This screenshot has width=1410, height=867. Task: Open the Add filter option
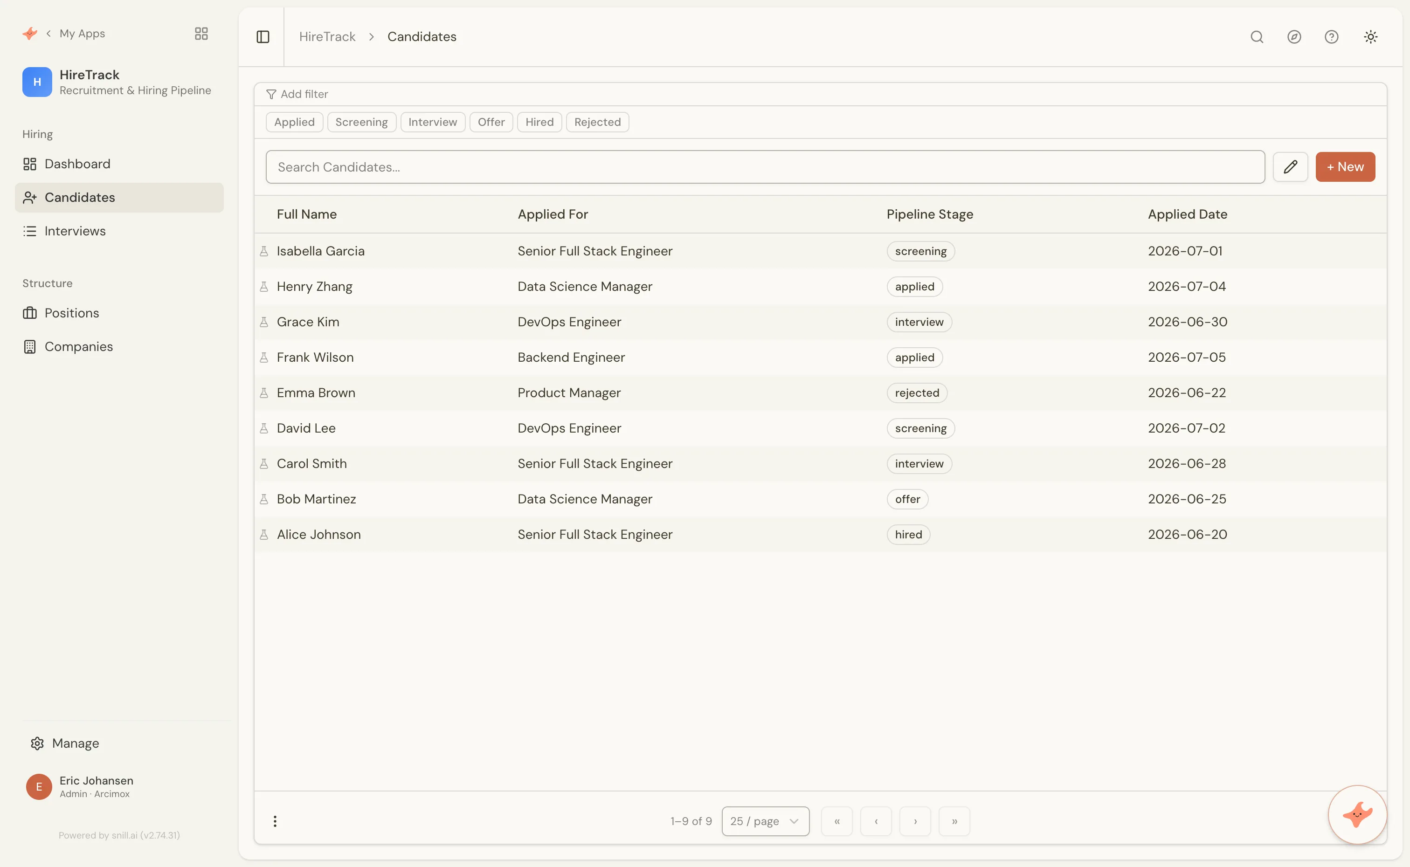click(x=297, y=94)
